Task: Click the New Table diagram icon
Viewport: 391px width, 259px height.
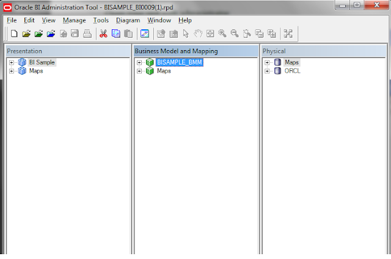Action: point(161,34)
